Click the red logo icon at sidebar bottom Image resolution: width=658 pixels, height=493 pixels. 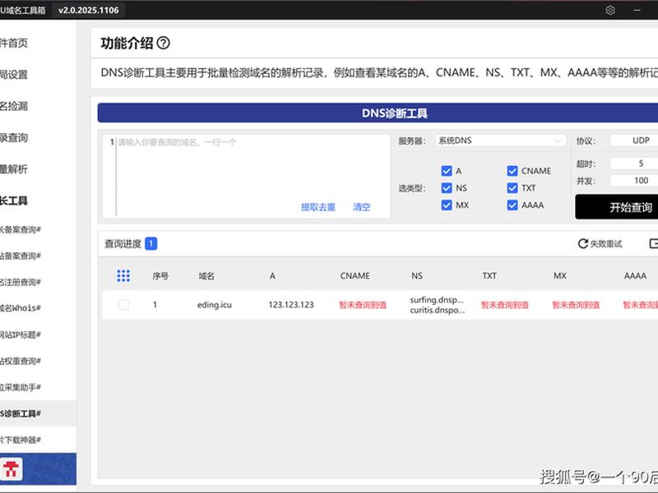(x=11, y=469)
